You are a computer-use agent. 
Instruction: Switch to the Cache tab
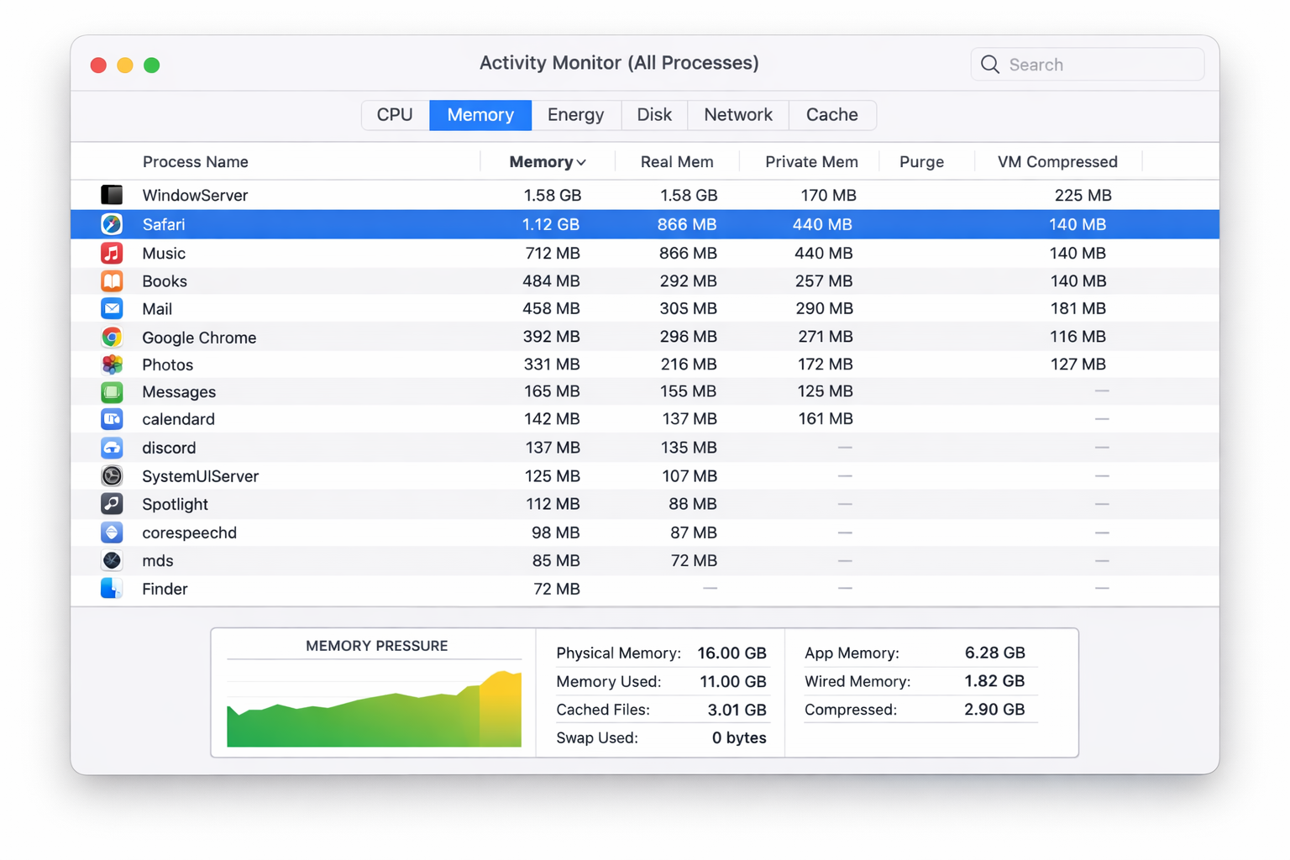click(x=832, y=115)
